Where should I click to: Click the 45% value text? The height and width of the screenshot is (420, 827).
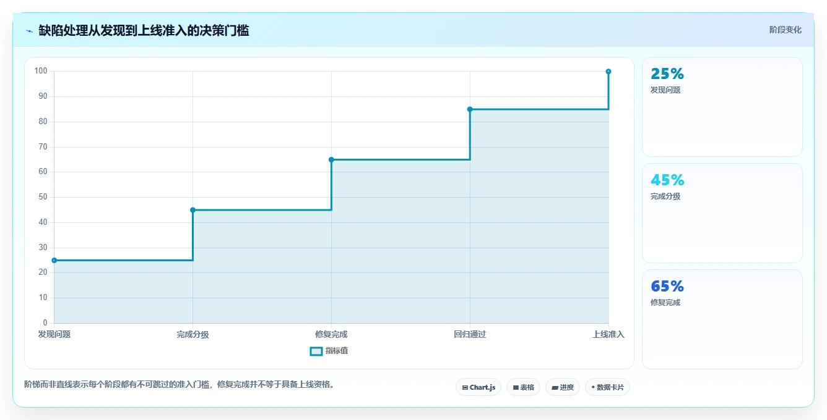(x=667, y=180)
